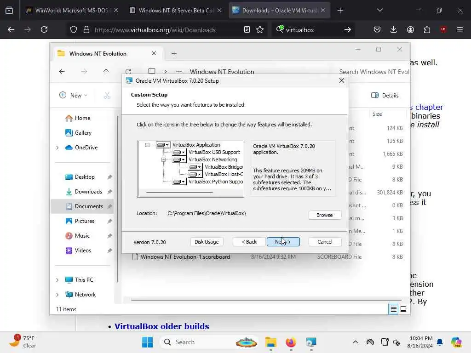Screen dimensions: 471x353
Task: Open Save to Pocket icon
Action: (x=377, y=30)
